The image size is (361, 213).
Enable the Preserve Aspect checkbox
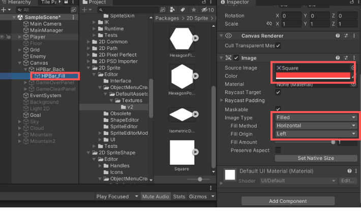(278, 150)
